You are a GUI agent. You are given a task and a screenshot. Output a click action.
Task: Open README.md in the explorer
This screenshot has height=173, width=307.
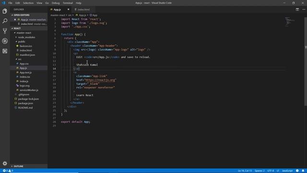(25, 108)
